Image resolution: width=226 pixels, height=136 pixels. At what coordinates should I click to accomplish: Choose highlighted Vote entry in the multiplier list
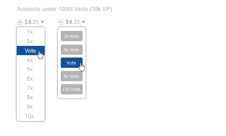coord(31,51)
